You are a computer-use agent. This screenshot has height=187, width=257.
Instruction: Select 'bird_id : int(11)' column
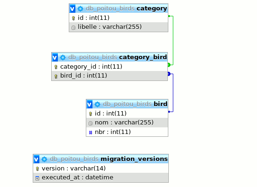[110, 76]
